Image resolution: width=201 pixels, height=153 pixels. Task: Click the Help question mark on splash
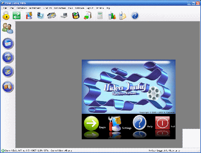(139, 123)
